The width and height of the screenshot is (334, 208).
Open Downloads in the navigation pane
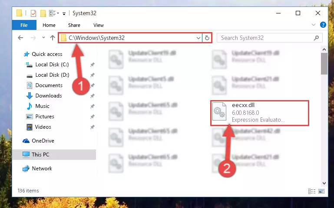pyautogui.click(x=49, y=96)
